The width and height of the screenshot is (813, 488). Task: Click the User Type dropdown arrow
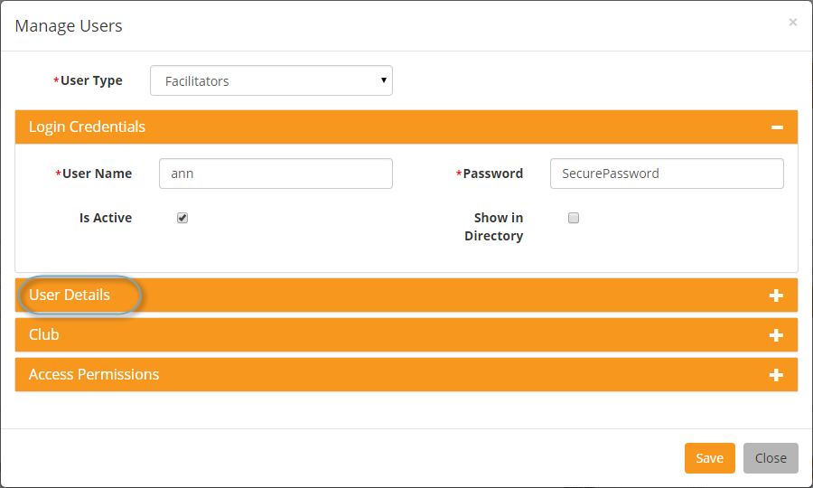(384, 80)
